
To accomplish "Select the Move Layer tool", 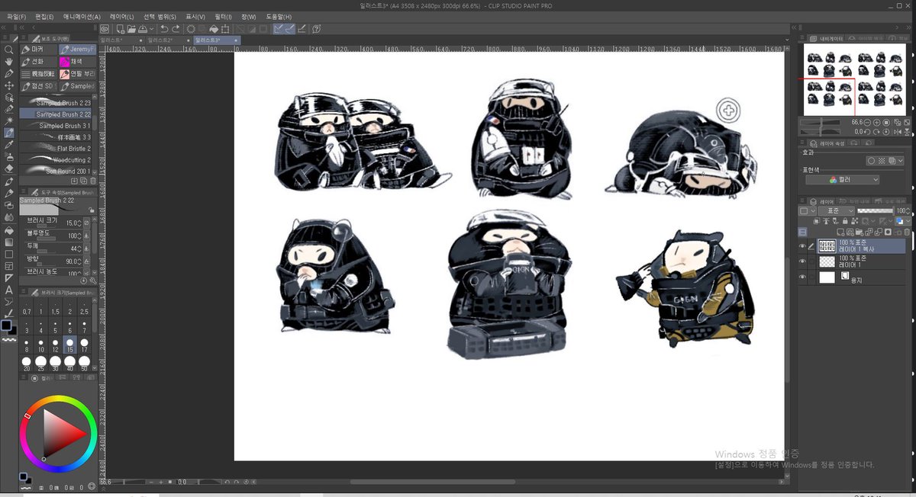I will coord(9,85).
